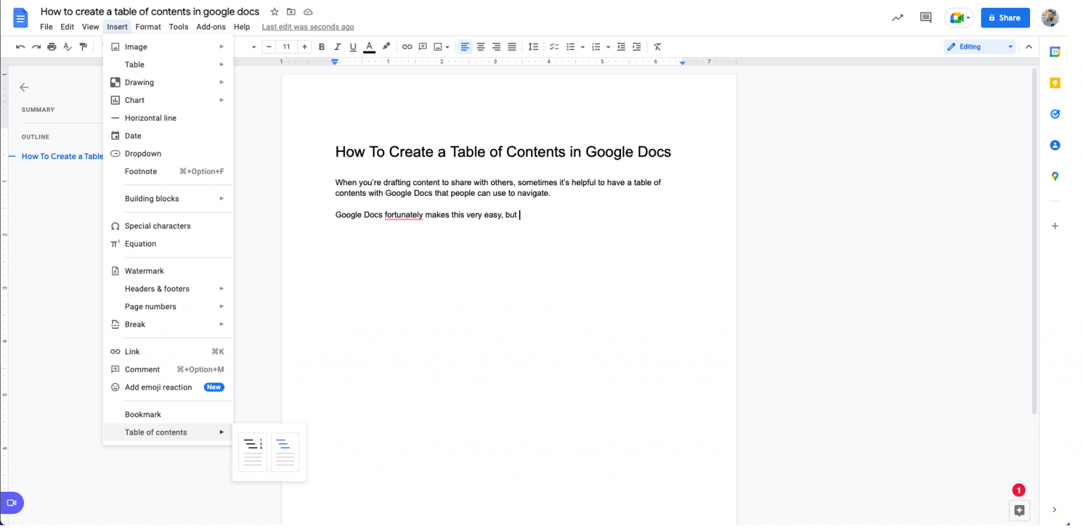Click Last edit was seconds ago link
The height and width of the screenshot is (529, 1083).
pyautogui.click(x=308, y=27)
